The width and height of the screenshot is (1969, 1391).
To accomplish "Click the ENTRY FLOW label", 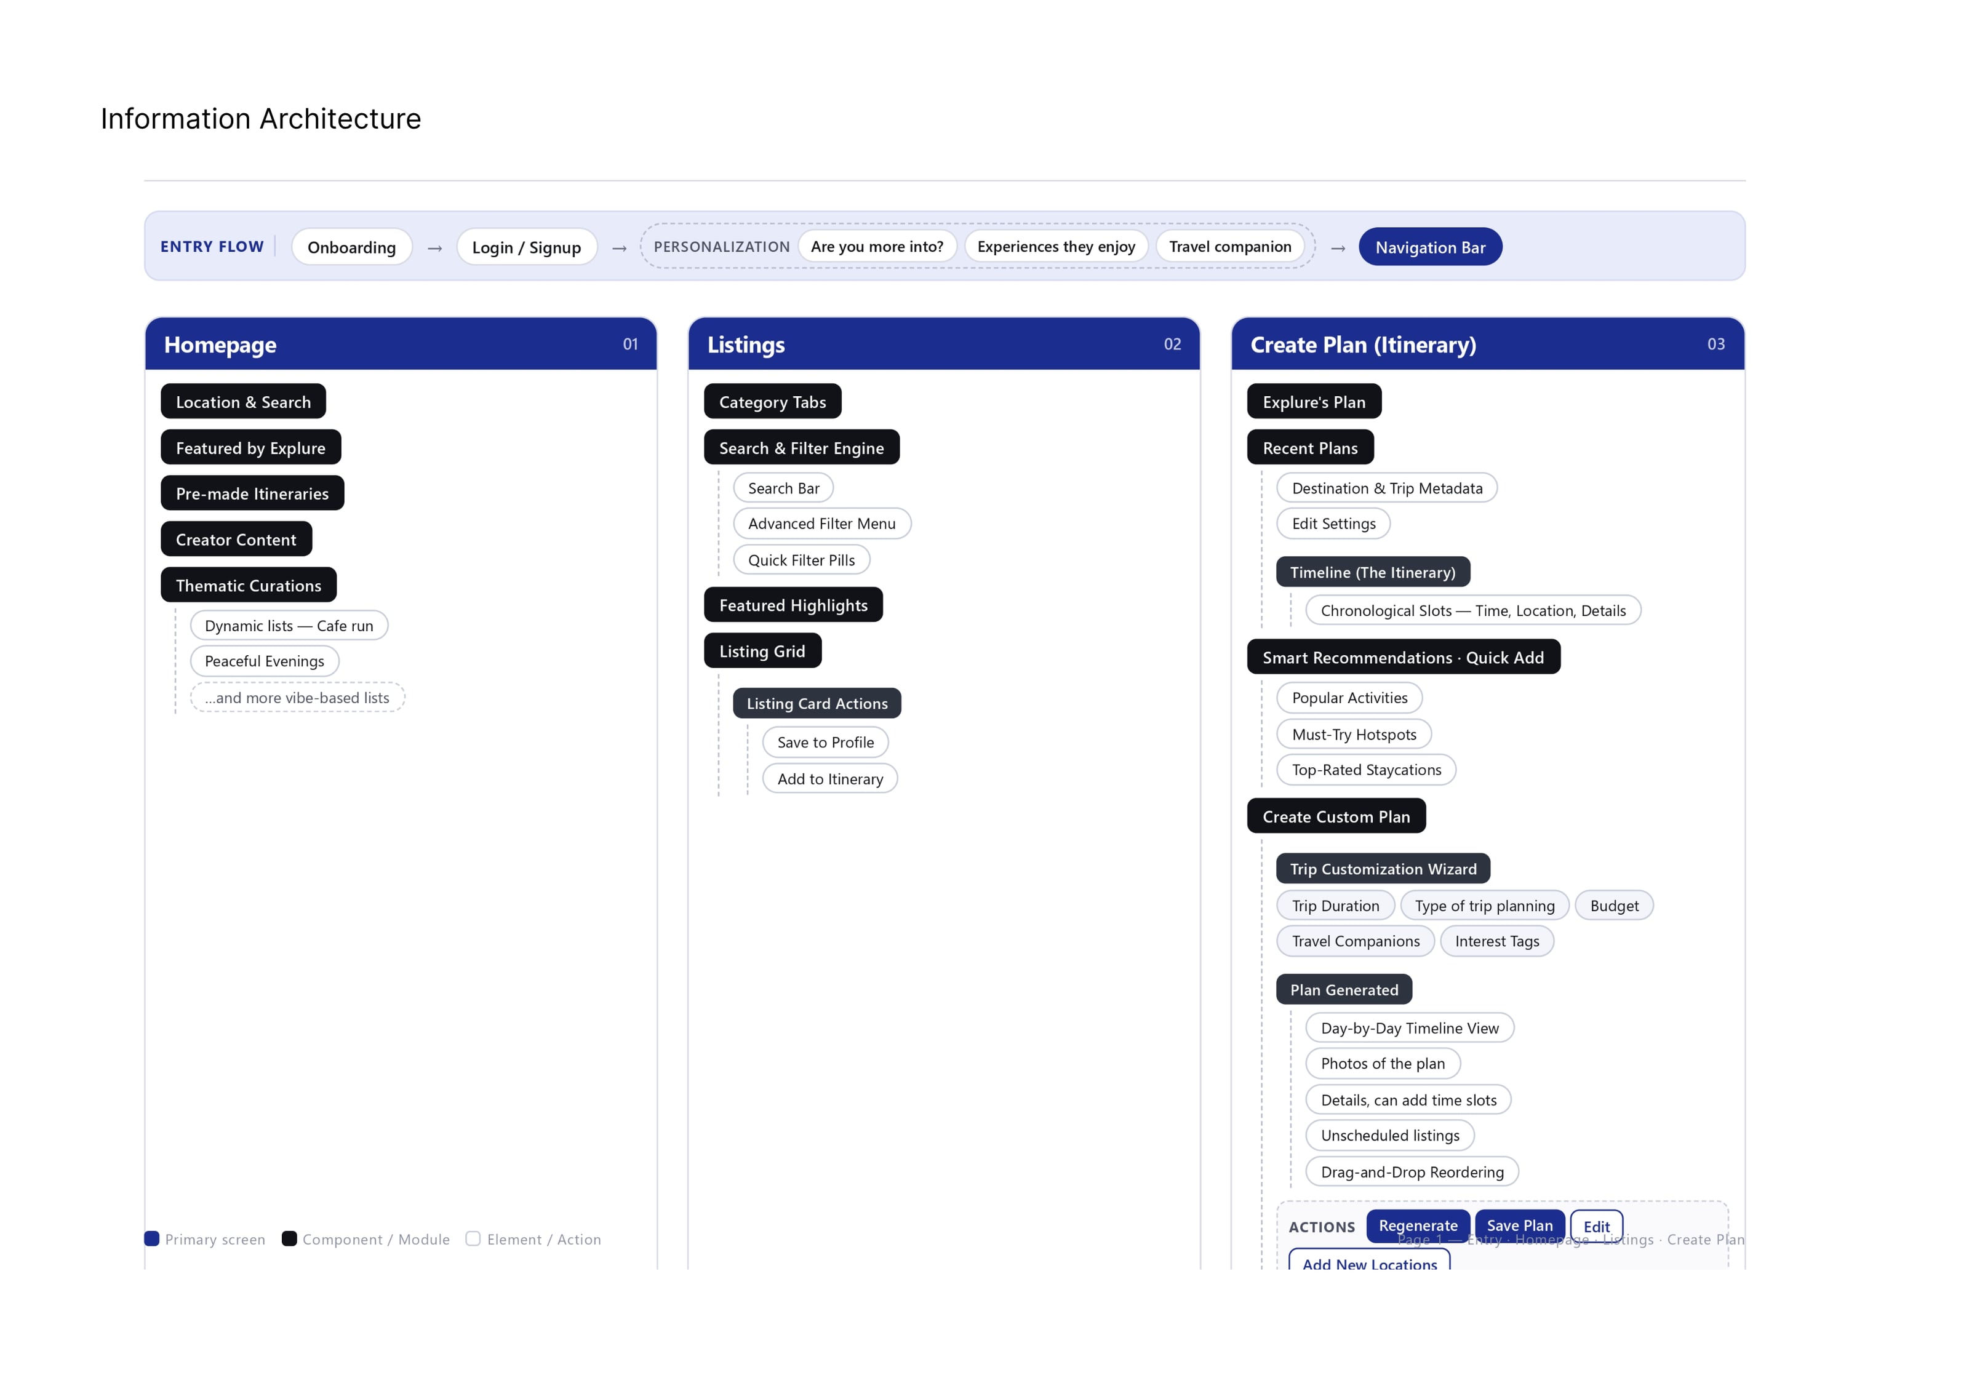I will [212, 246].
